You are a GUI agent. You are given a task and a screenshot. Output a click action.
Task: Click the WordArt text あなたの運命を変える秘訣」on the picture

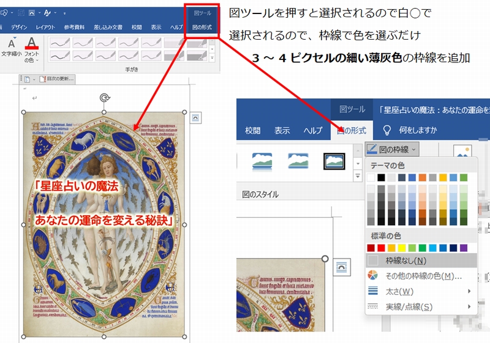[104, 220]
